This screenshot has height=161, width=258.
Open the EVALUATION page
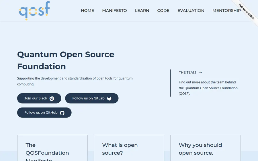point(191,11)
